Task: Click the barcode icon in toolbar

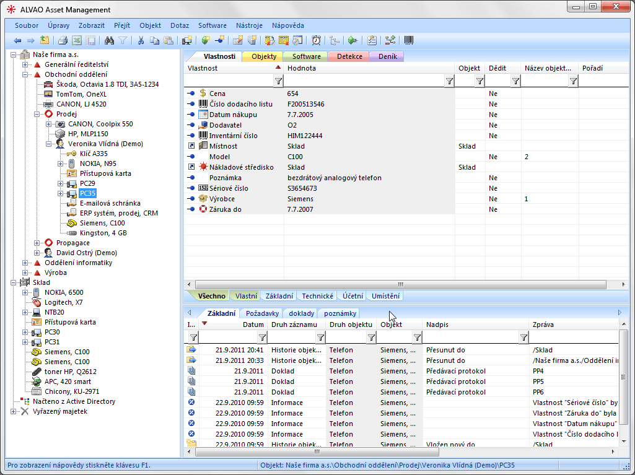Action: click(x=409, y=41)
